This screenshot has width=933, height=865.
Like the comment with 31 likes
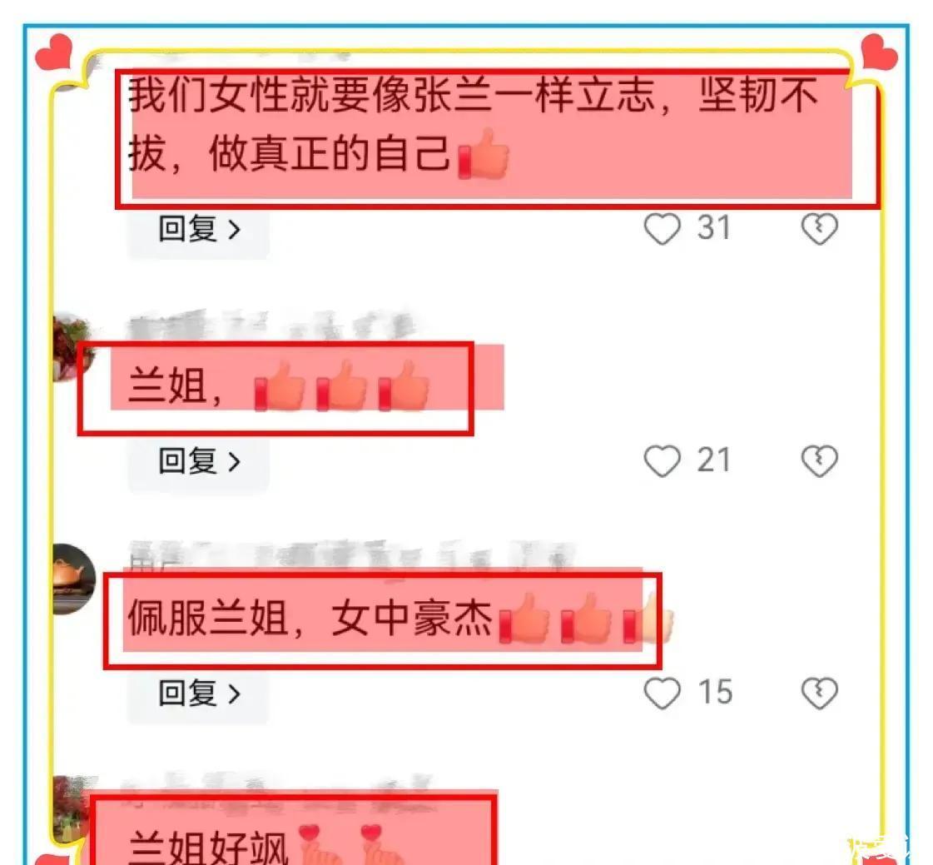pyautogui.click(x=662, y=229)
